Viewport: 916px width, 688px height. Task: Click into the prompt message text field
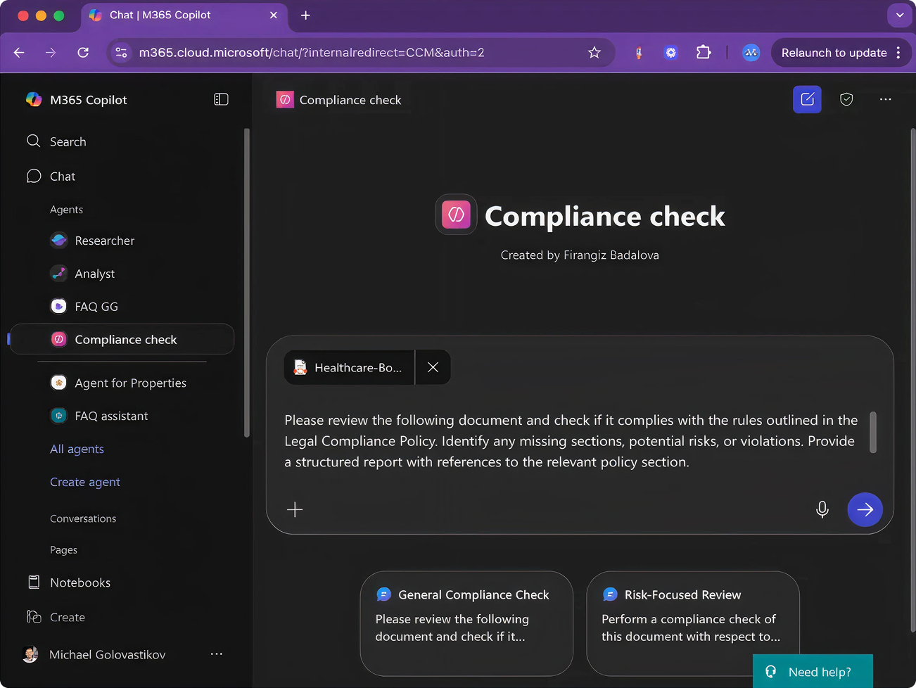pyautogui.click(x=571, y=441)
